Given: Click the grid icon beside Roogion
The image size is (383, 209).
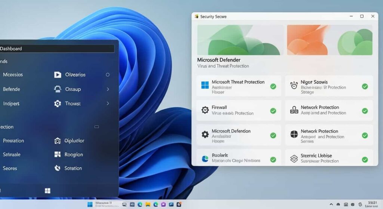Looking at the screenshot, I should click(57, 154).
